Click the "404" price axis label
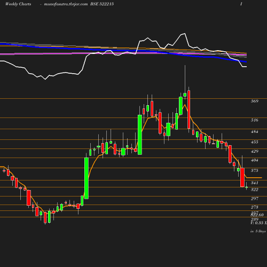 tap(255, 160)
